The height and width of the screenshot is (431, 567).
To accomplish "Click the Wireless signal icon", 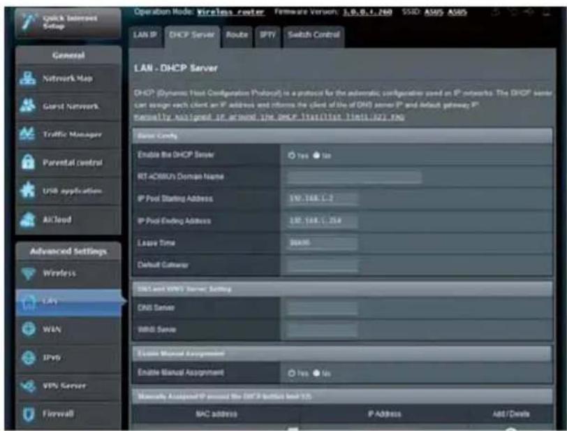I will [x=28, y=273].
